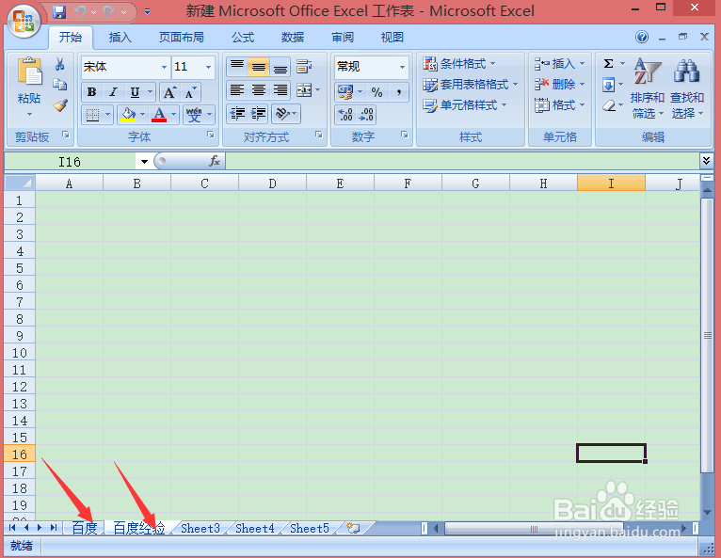Viewport: 721px width, 558px height.
Task: Open Excel help question mark
Action: 642,37
